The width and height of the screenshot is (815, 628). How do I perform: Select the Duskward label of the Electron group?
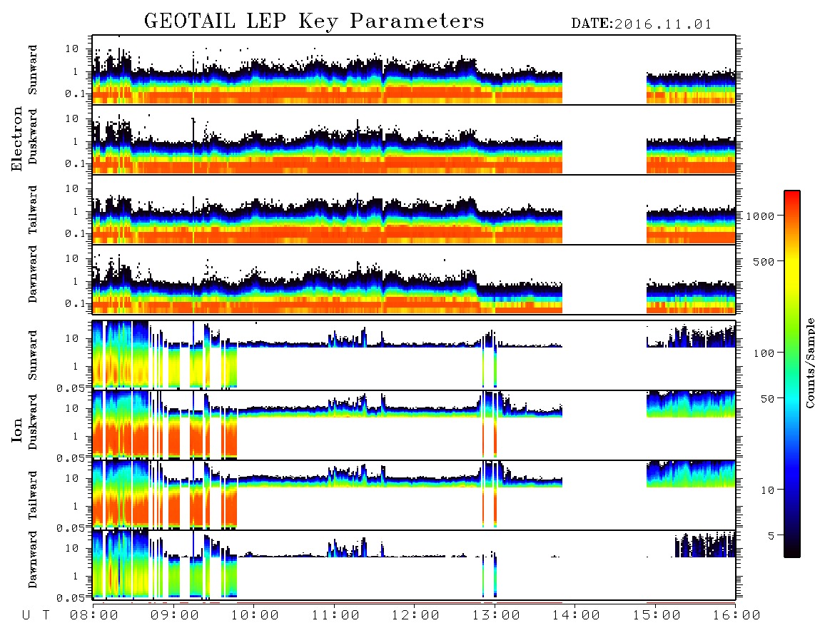tap(33, 136)
